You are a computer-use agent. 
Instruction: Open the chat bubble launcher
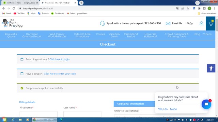coord(206,104)
